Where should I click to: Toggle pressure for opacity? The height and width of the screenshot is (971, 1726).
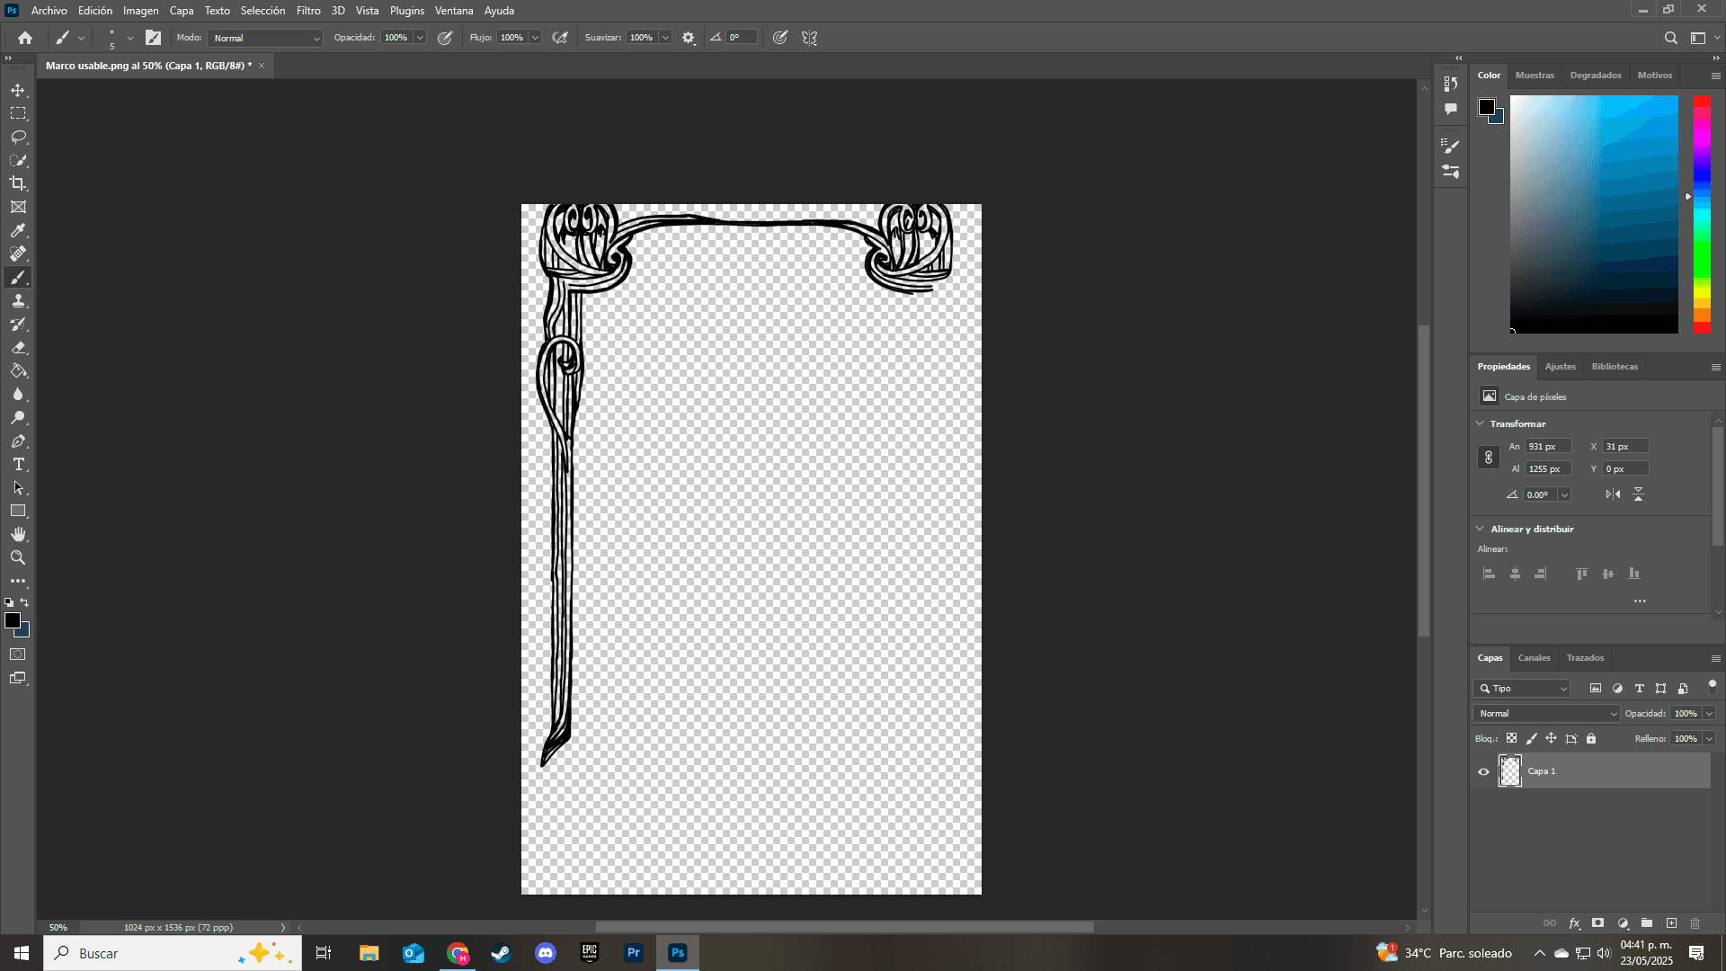pyautogui.click(x=445, y=38)
